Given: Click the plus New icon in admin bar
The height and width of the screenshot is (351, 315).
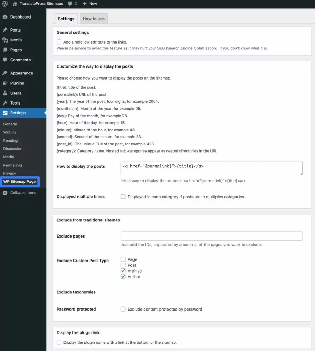Looking at the screenshot, I should [x=85, y=4].
